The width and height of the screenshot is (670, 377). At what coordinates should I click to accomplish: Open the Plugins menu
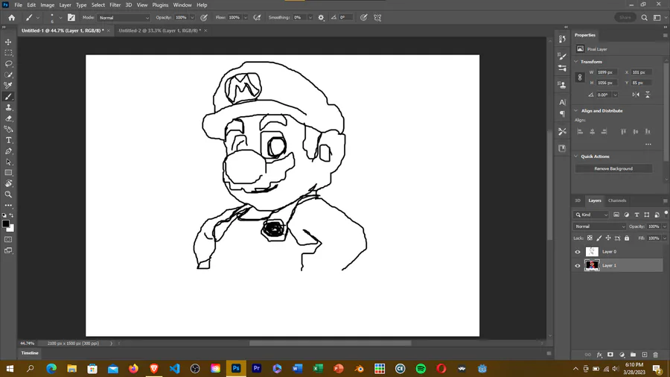[x=160, y=5]
